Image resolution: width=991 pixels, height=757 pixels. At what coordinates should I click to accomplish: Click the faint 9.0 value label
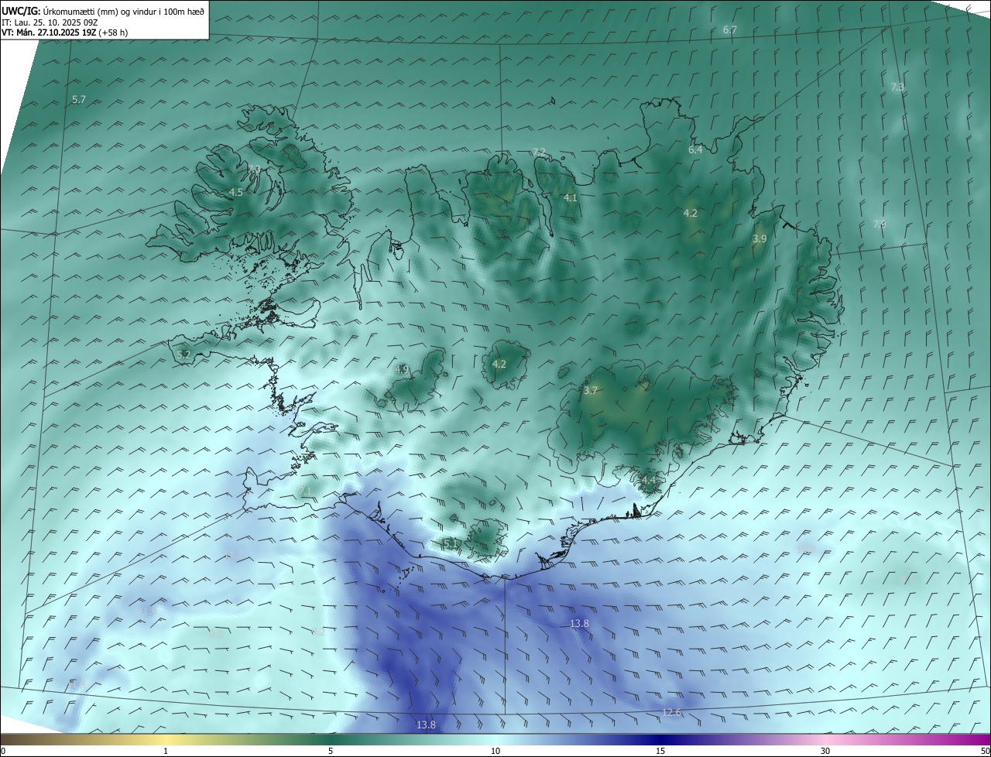point(216,634)
